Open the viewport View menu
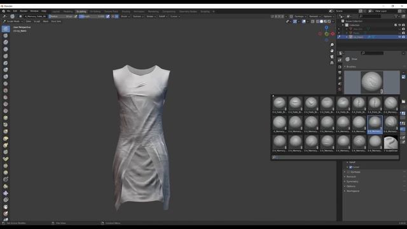The image size is (407, 229). (x=28, y=22)
